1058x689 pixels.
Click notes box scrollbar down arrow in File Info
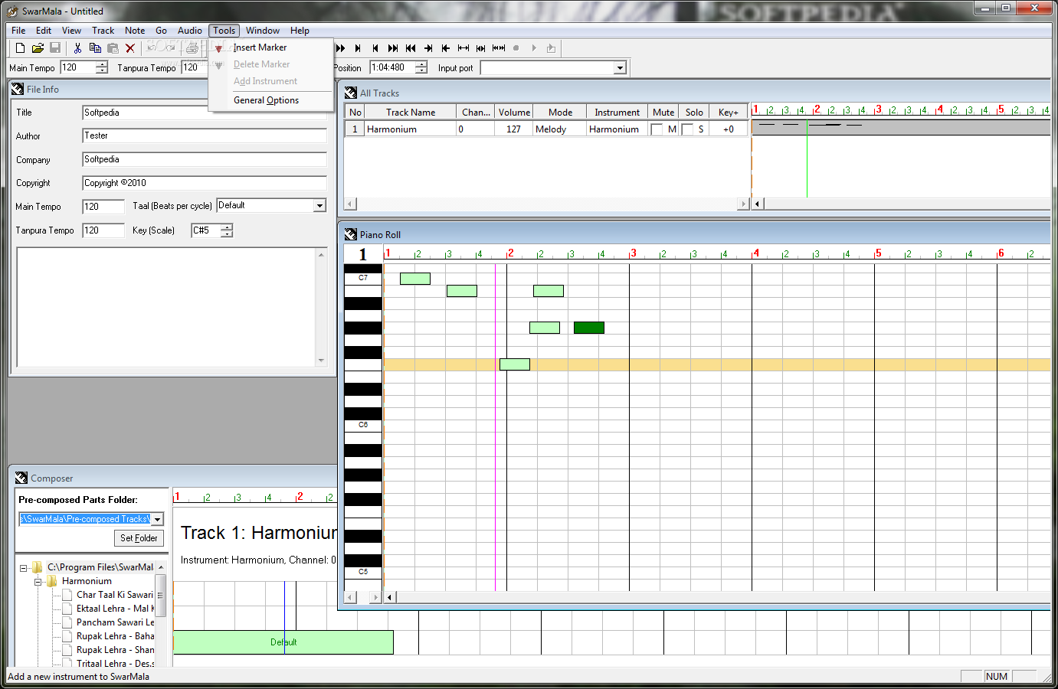tap(321, 361)
